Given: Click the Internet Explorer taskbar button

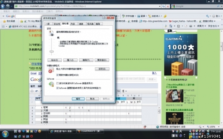Looking at the screenshot, I should click(x=62, y=131).
